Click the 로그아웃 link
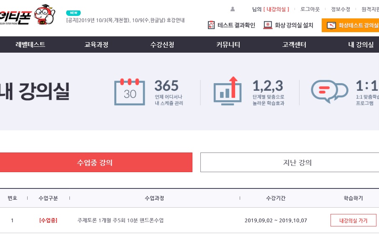 click(x=310, y=9)
